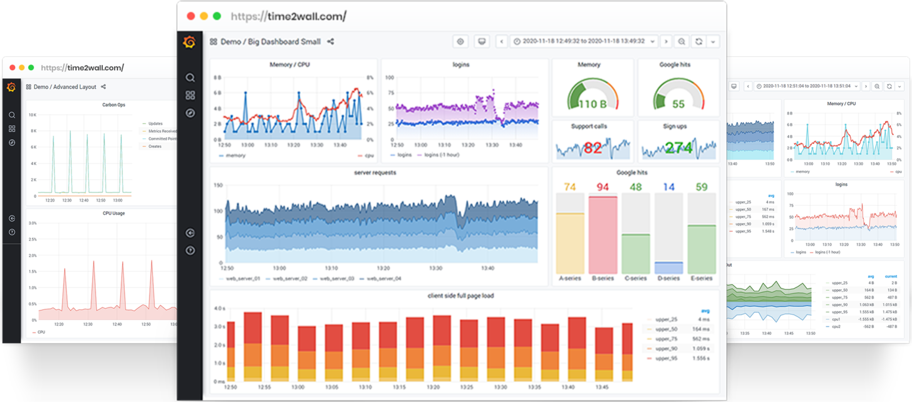Image resolution: width=912 pixels, height=402 pixels.
Task: Refresh dashboard in right window
Action: coord(889,86)
